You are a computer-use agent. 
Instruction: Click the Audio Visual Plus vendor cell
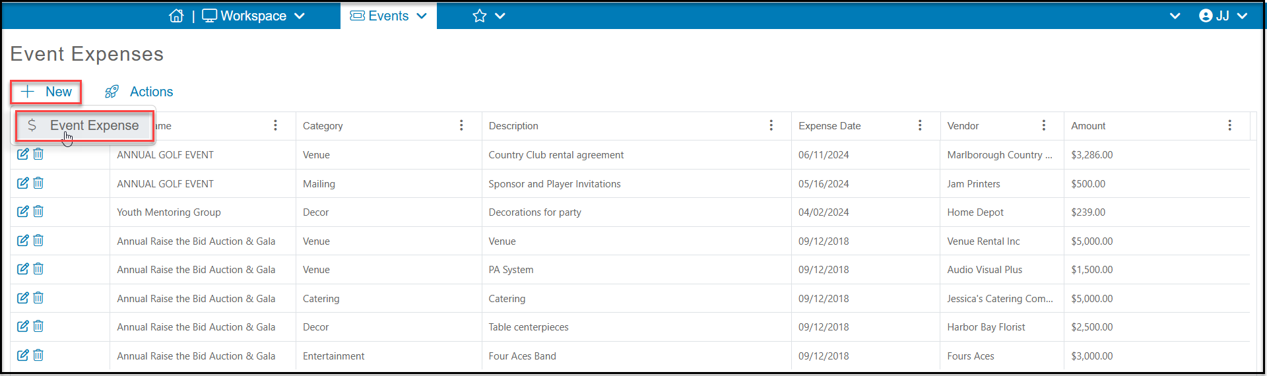(985, 270)
